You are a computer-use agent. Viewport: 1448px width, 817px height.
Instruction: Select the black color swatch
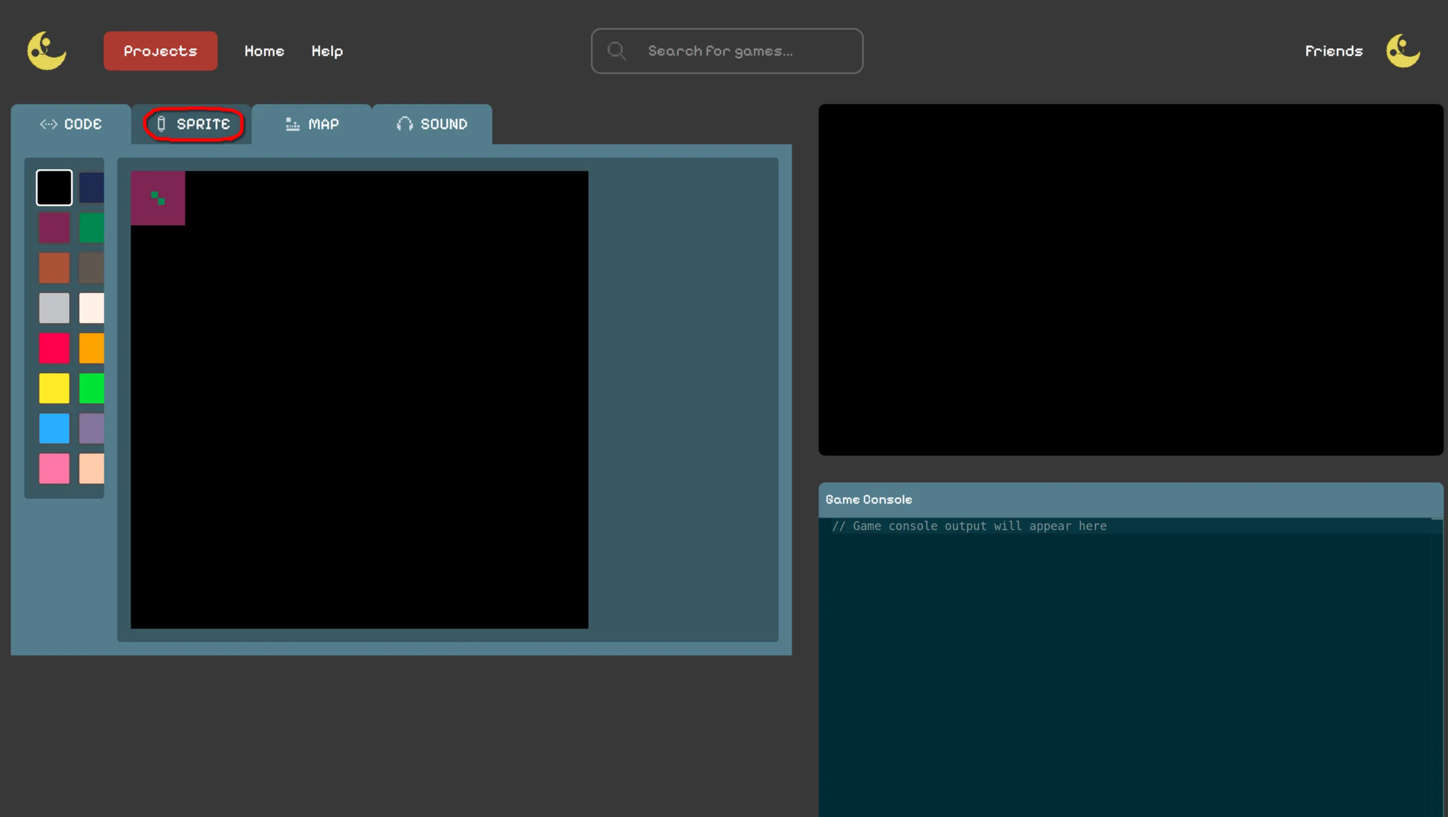tap(54, 187)
